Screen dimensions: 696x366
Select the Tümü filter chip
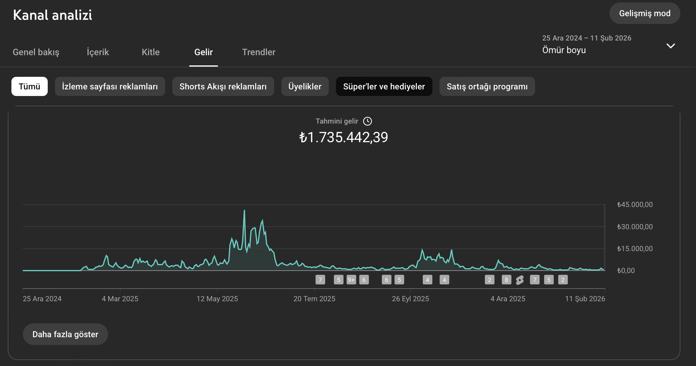tap(29, 86)
